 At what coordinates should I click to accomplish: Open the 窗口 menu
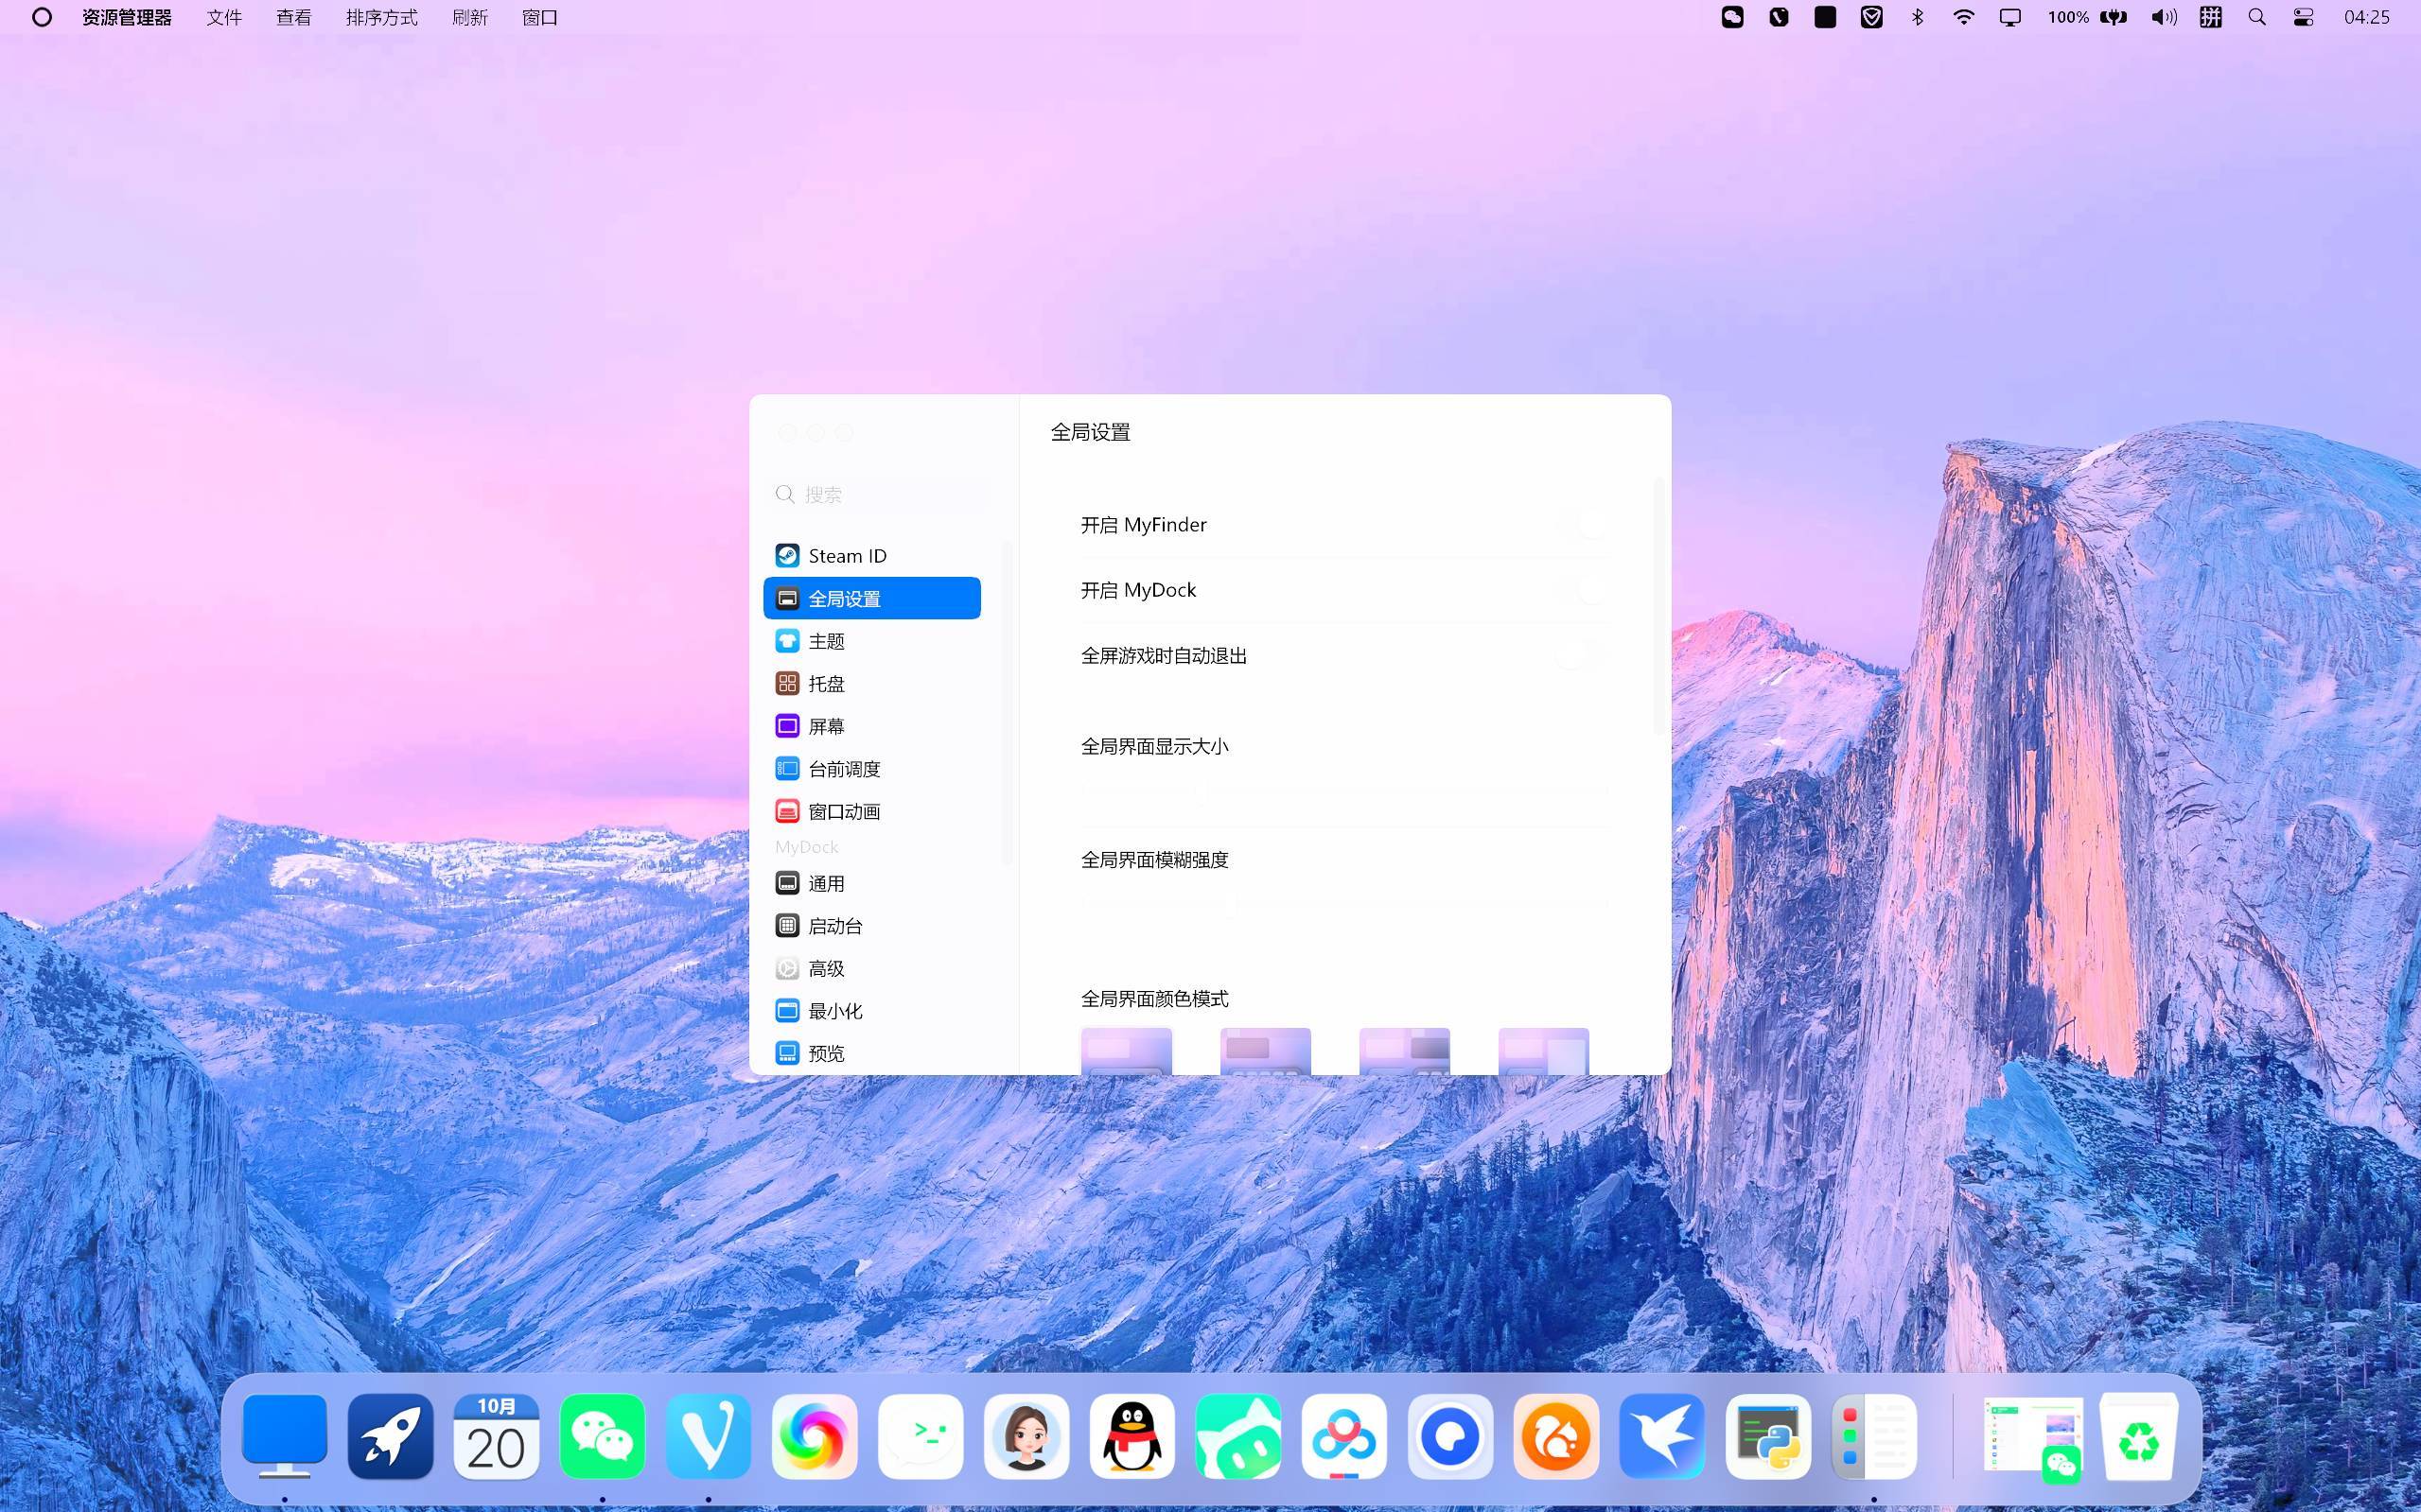540,17
